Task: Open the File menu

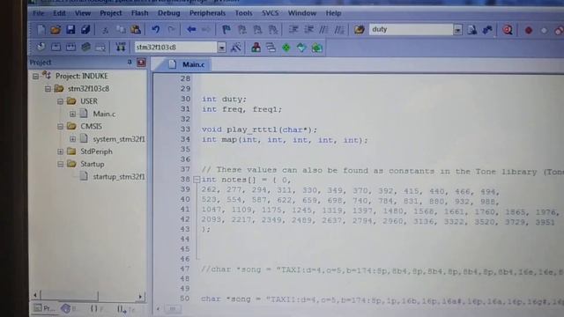Action: (38, 13)
